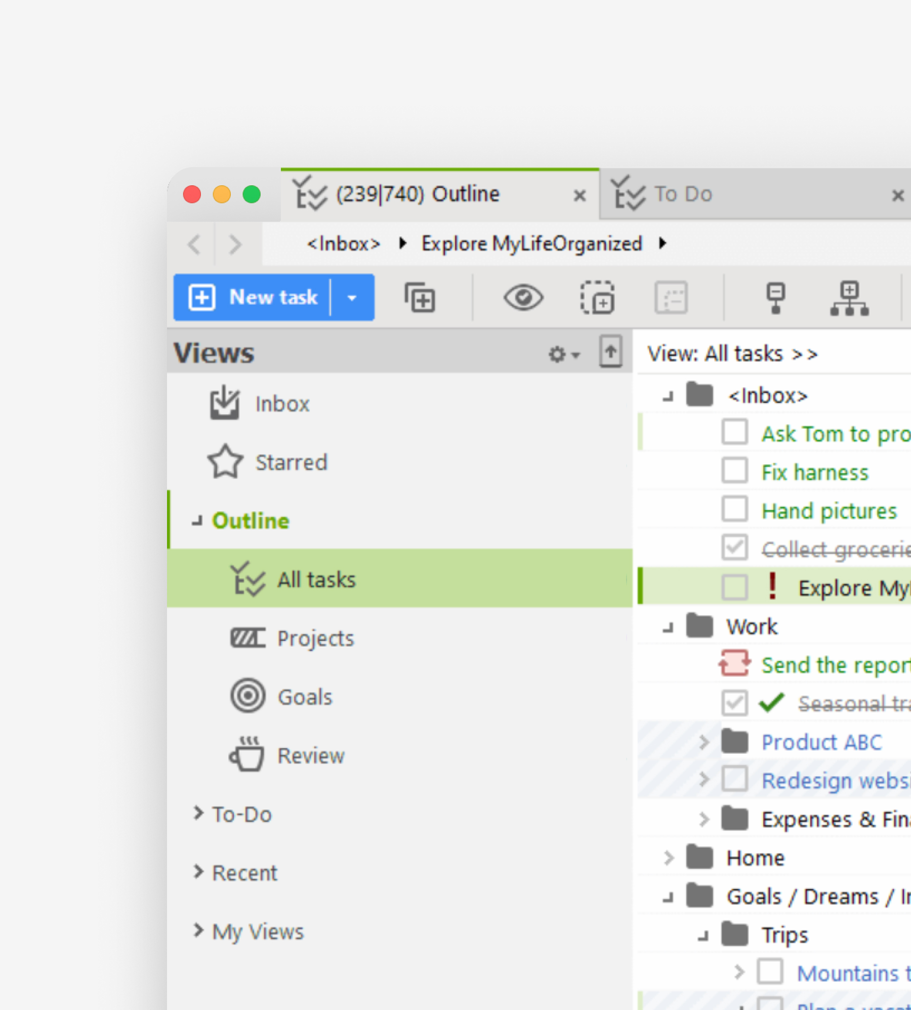Select the Goals / Dreams folder icon
Viewport: 911px width, 1010px height.
click(x=699, y=896)
